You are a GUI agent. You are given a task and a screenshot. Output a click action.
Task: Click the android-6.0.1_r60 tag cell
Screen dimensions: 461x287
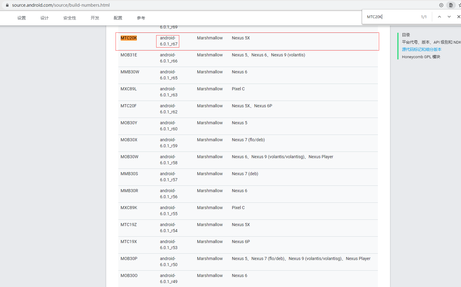(169, 126)
